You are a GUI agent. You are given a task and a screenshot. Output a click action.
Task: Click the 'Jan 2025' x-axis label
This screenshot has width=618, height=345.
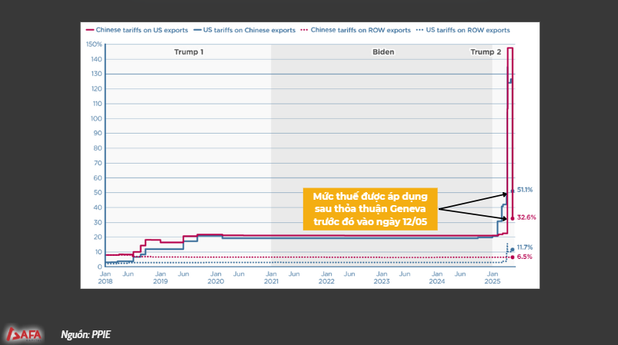(x=493, y=277)
